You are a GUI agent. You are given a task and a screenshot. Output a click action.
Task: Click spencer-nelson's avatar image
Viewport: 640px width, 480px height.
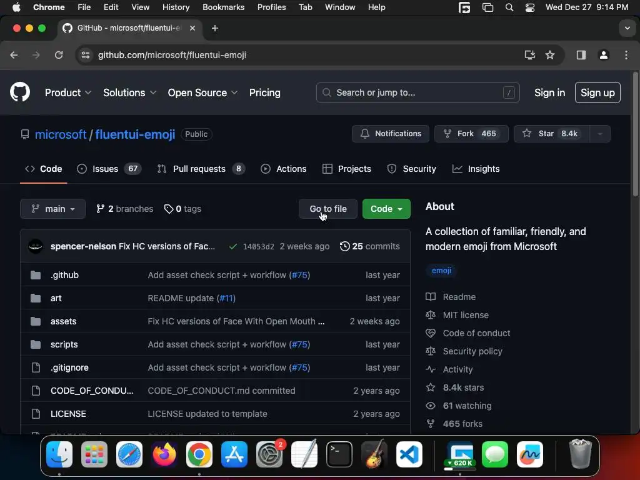[36, 246]
